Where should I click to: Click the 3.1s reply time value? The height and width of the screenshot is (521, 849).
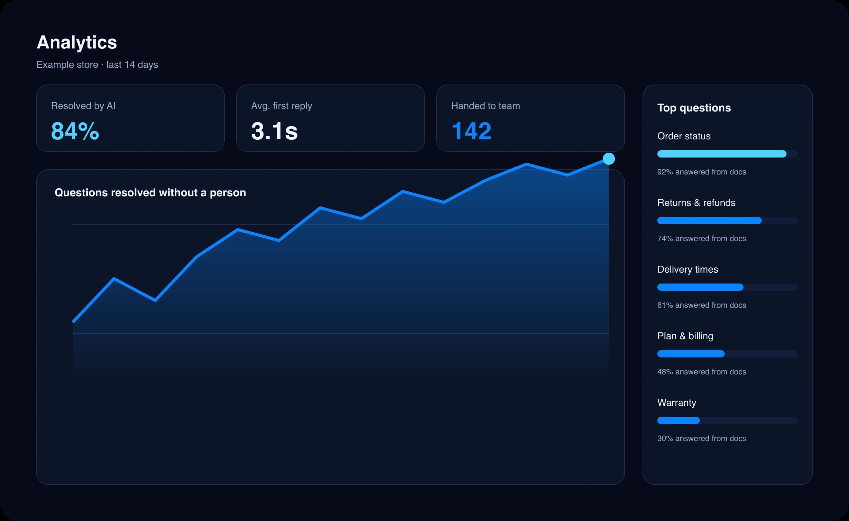pyautogui.click(x=274, y=131)
